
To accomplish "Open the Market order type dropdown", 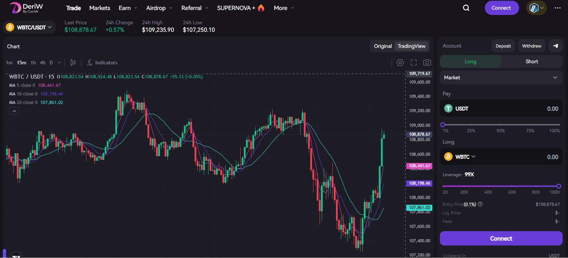I will tap(501, 78).
